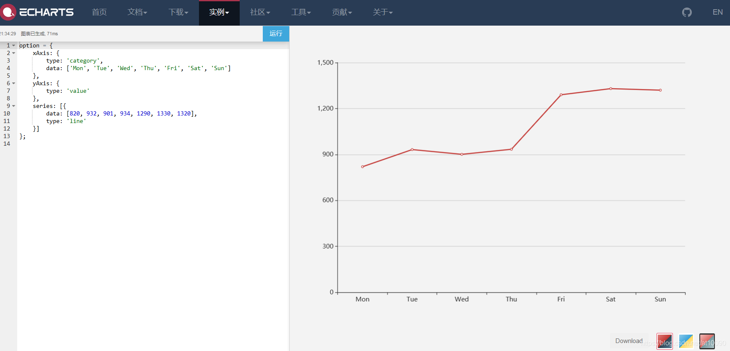
Task: Click the 900 y-axis label
Action: (x=328, y=154)
